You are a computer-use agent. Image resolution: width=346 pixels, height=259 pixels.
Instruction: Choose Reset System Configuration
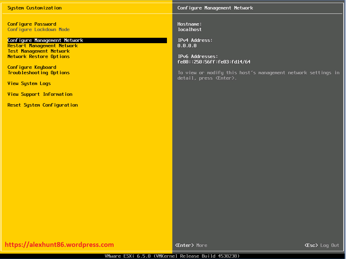point(42,105)
